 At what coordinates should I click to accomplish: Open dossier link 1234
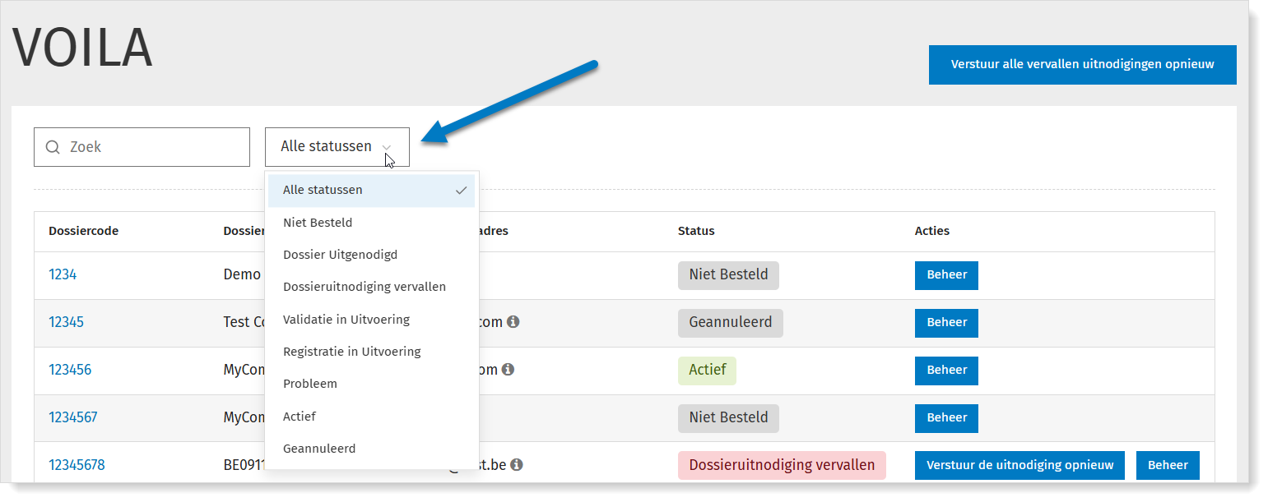click(x=63, y=274)
